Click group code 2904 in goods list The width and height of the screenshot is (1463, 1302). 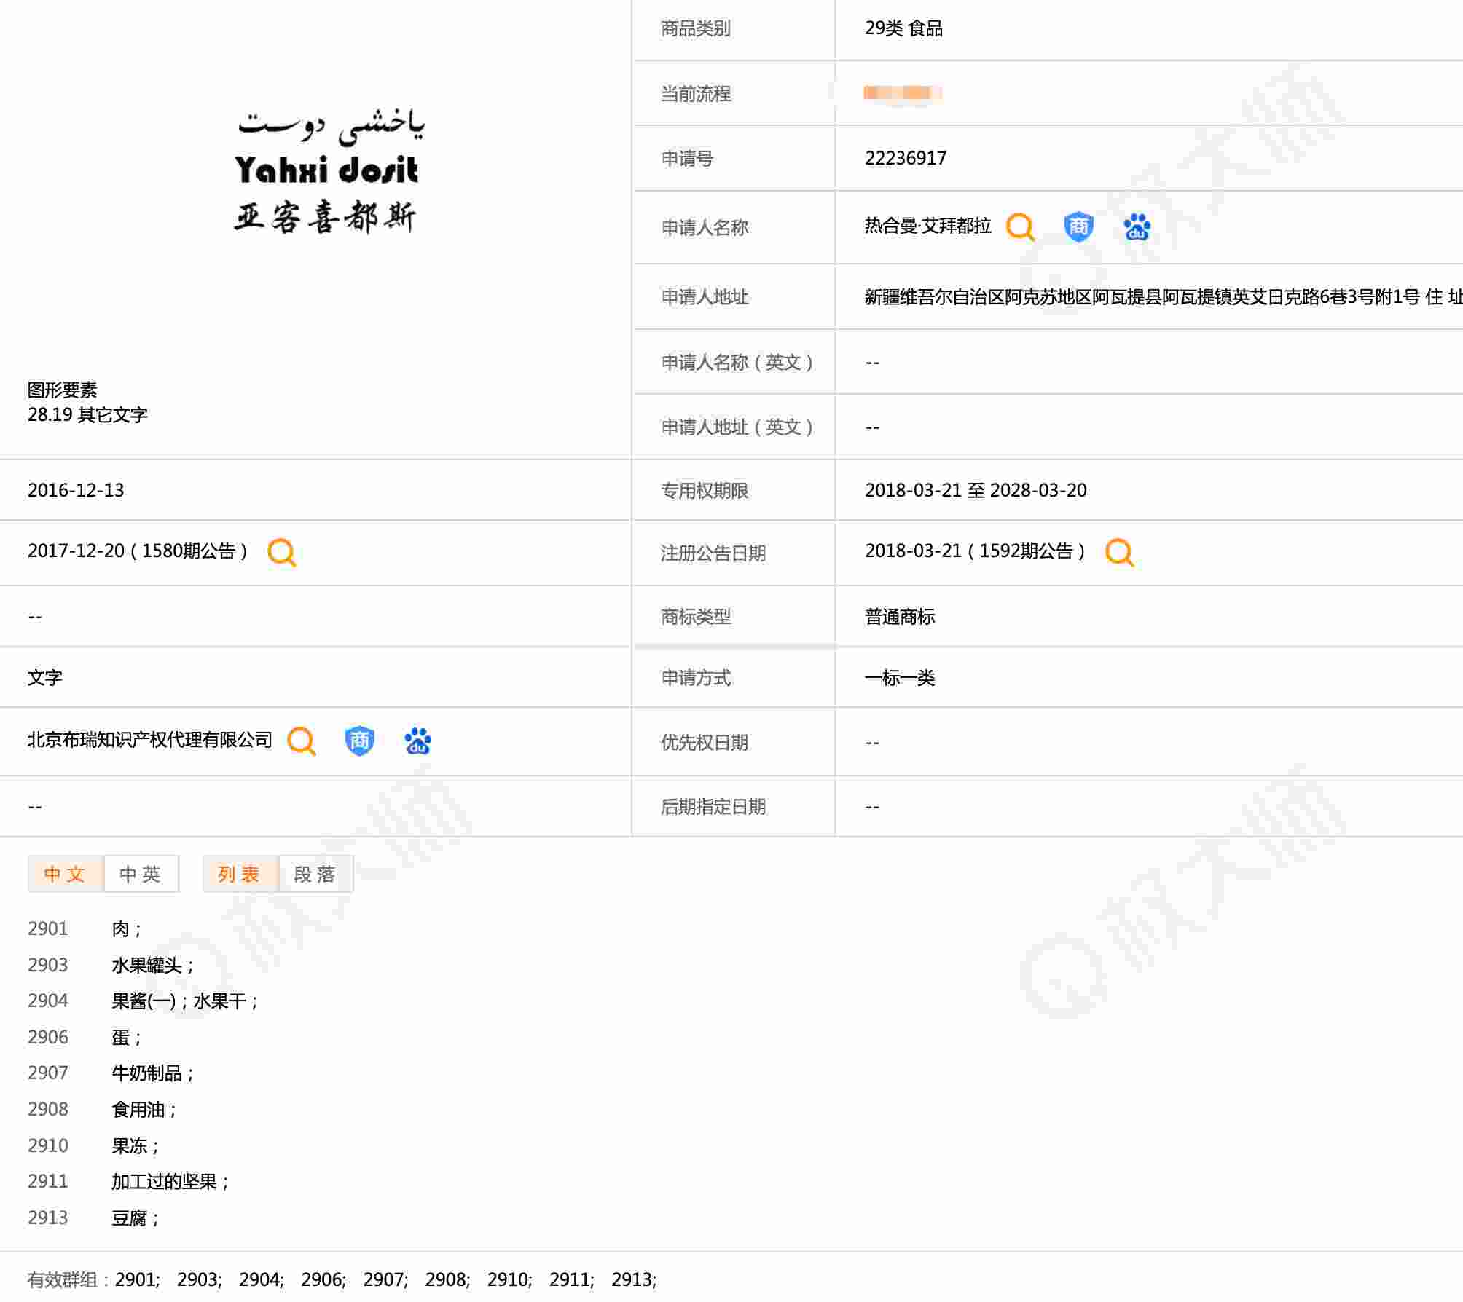(48, 1001)
